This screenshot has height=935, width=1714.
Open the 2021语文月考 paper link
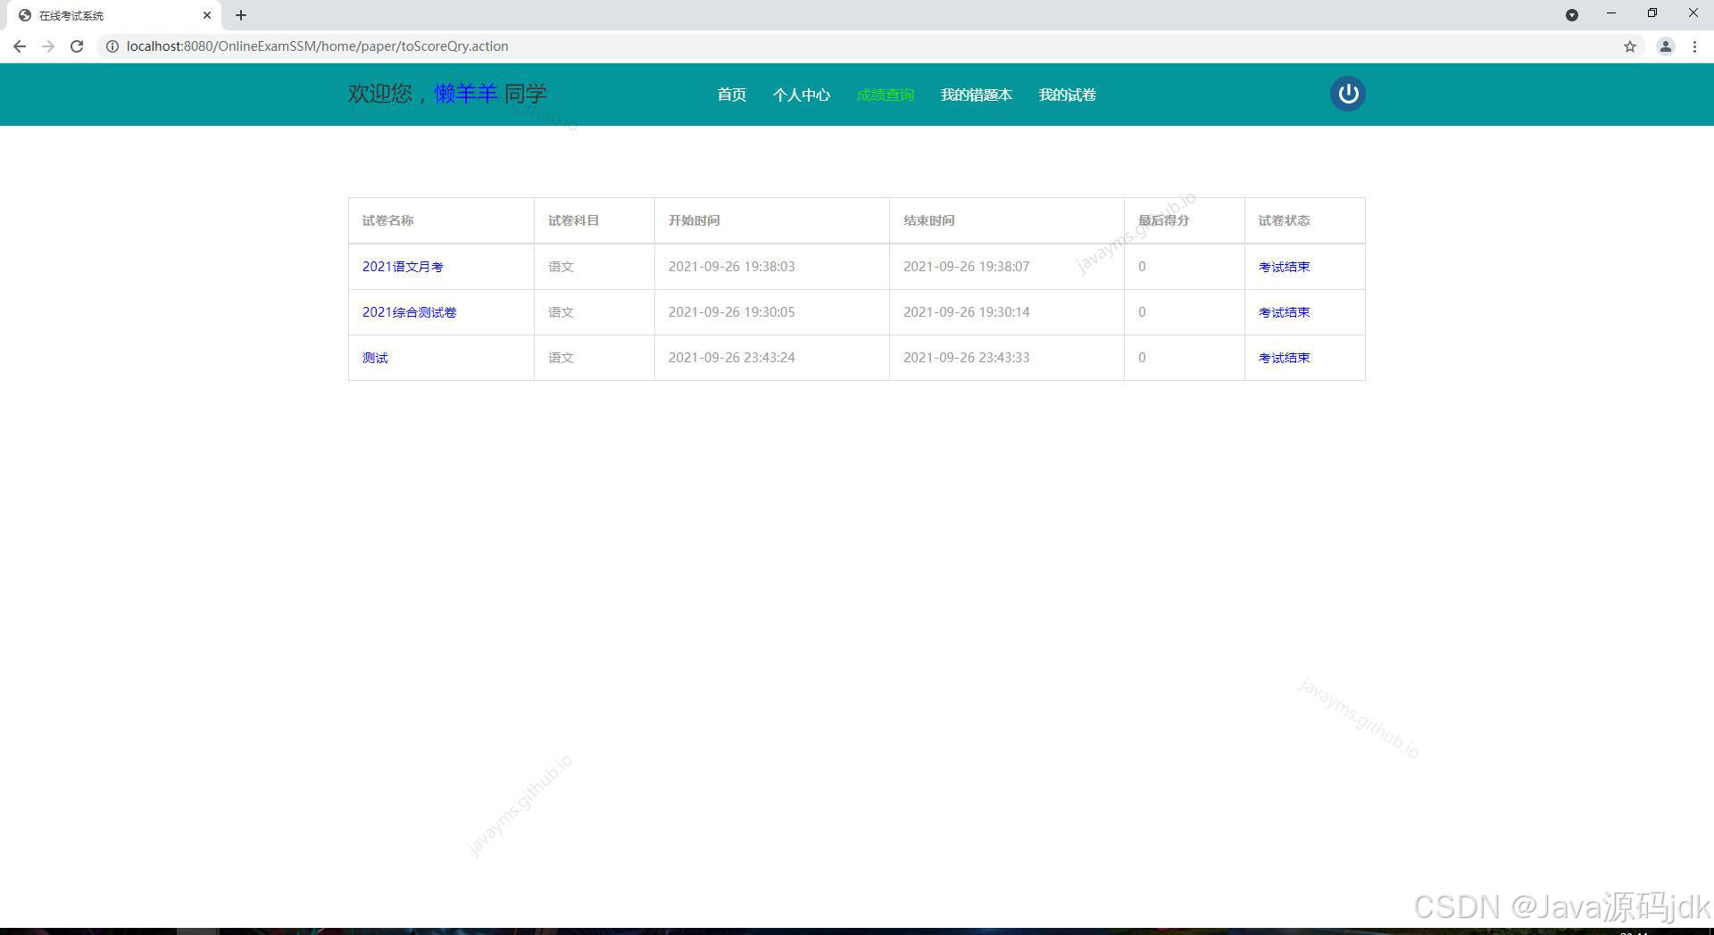coord(403,267)
